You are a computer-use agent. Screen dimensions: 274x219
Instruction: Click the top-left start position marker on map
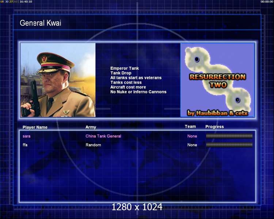[197, 59]
